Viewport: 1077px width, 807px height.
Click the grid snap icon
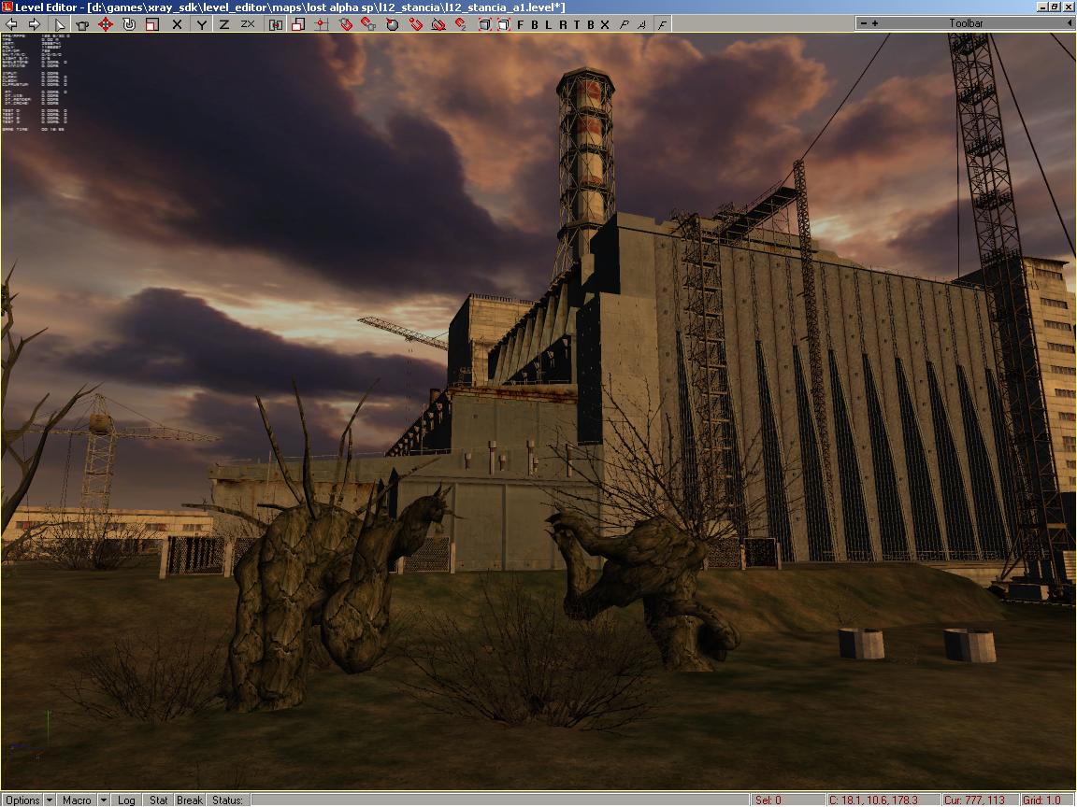[321, 24]
